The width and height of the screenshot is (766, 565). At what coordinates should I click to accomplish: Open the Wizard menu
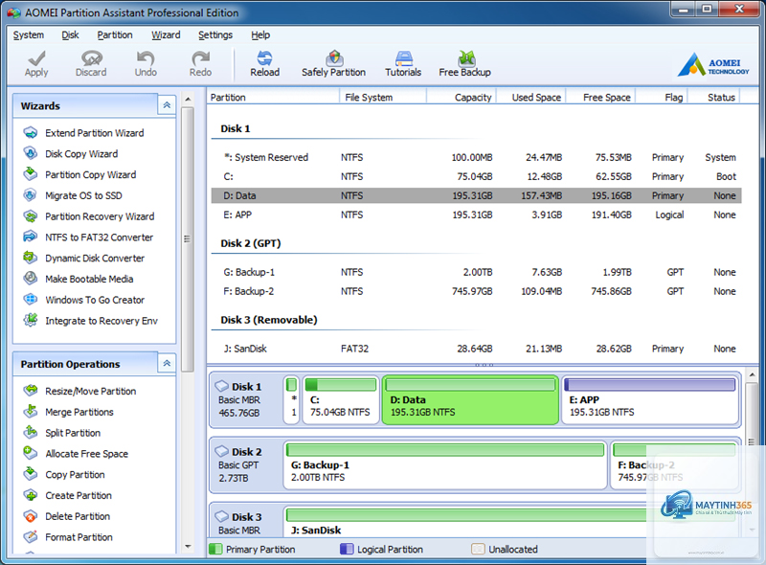tap(166, 34)
